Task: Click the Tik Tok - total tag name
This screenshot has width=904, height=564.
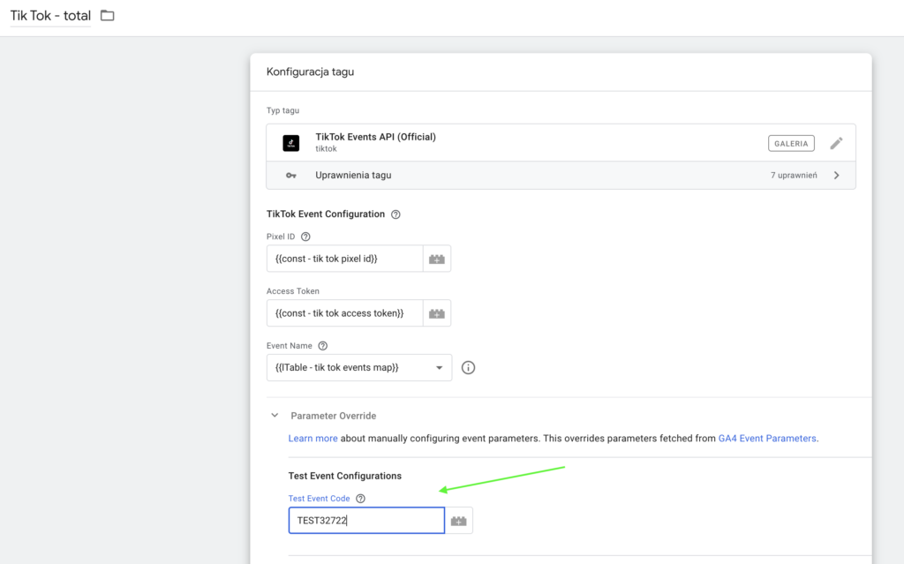Action: click(50, 16)
